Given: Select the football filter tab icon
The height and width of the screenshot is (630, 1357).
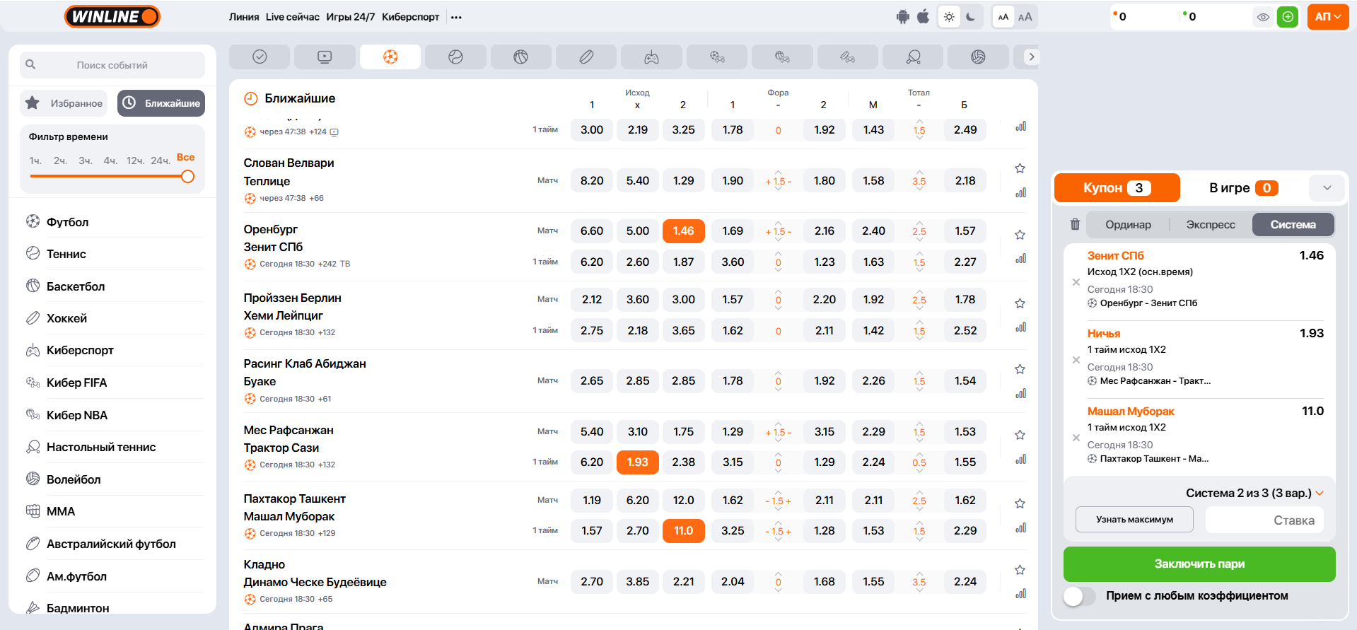Looking at the screenshot, I should (390, 57).
